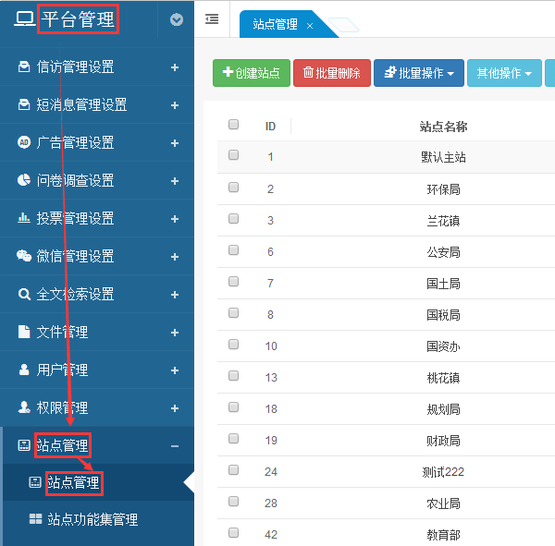Click the green 创建站点 button
This screenshot has height=546, width=555.
251,73
